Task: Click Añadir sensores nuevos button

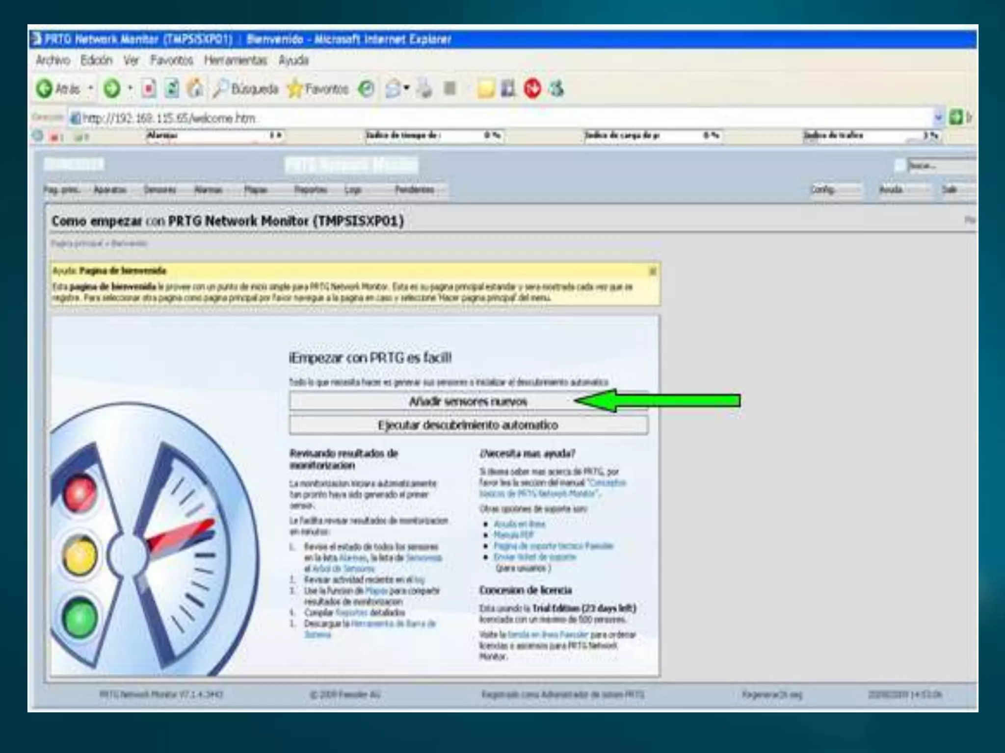Action: point(469,402)
